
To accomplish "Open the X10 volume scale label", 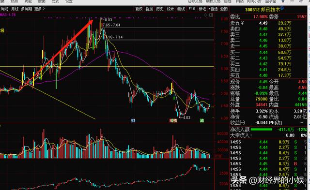I will click(x=218, y=156).
